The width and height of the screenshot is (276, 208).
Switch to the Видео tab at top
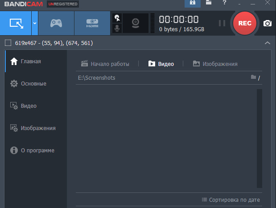pos(161,64)
